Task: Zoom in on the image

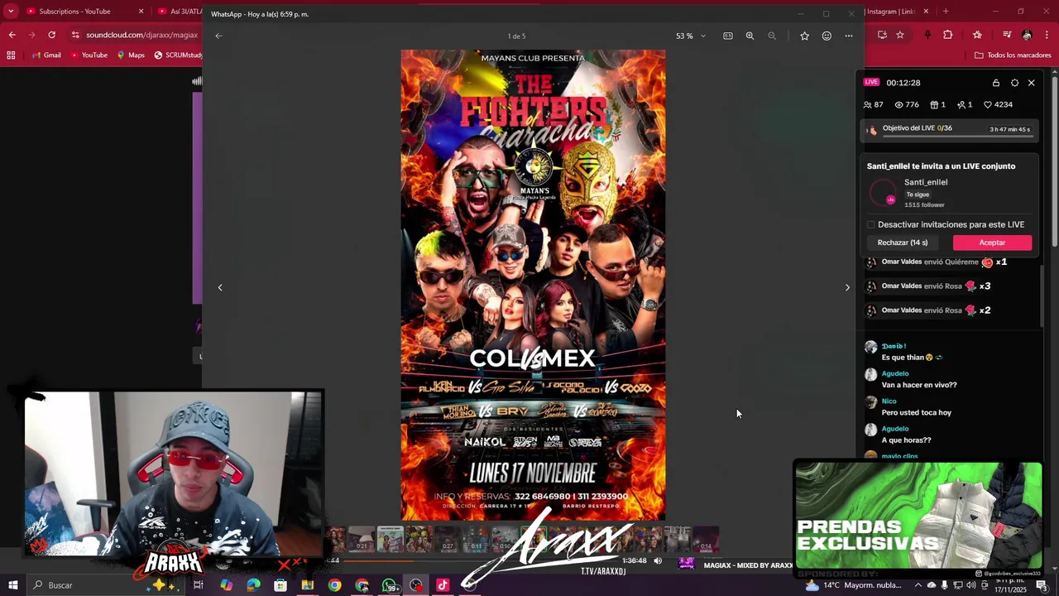Action: pyautogui.click(x=750, y=36)
